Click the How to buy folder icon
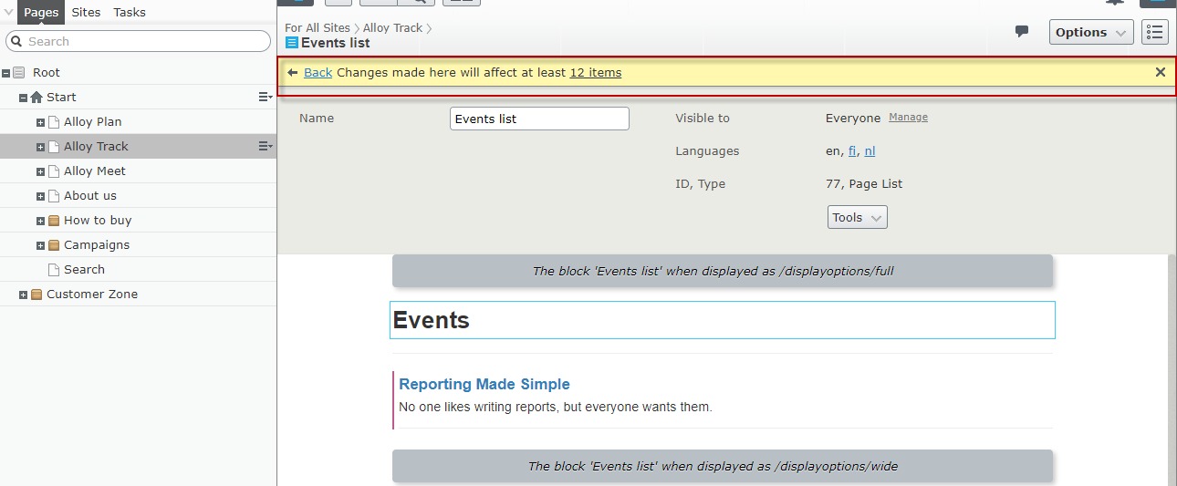Screen dimensions: 1177x486 click(54, 220)
